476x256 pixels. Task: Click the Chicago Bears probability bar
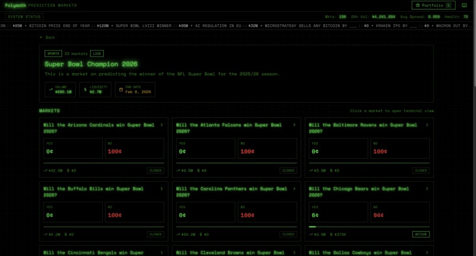click(369, 227)
